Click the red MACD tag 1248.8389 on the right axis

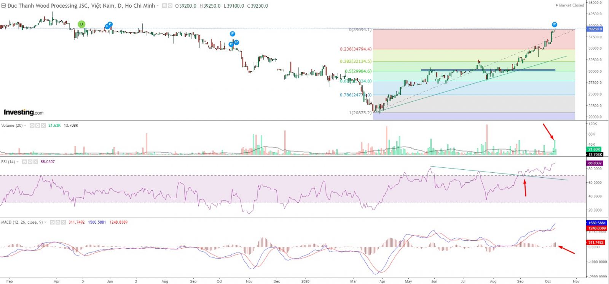596,228
